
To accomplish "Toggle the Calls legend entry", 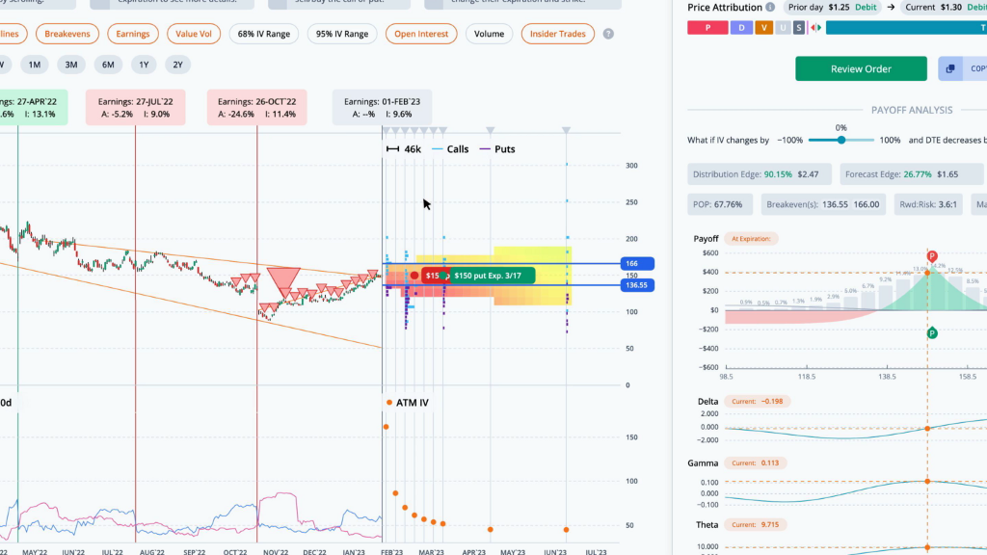I will [450, 149].
